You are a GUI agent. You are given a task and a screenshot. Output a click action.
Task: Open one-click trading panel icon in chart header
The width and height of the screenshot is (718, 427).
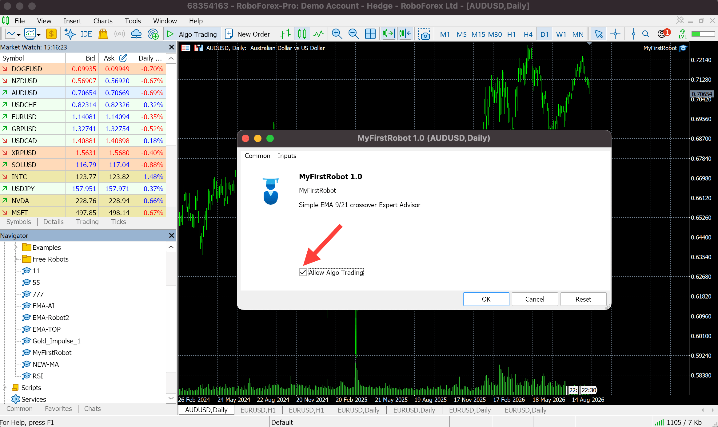199,48
